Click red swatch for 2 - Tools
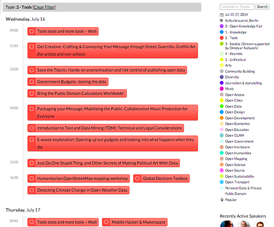 click(x=222, y=38)
